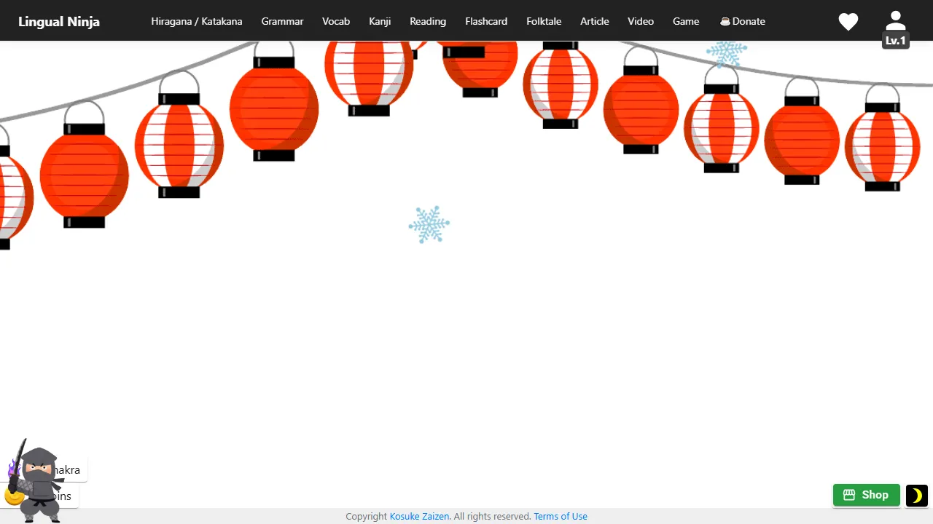The width and height of the screenshot is (933, 524).
Task: Open the Flashcard section
Action: click(486, 21)
